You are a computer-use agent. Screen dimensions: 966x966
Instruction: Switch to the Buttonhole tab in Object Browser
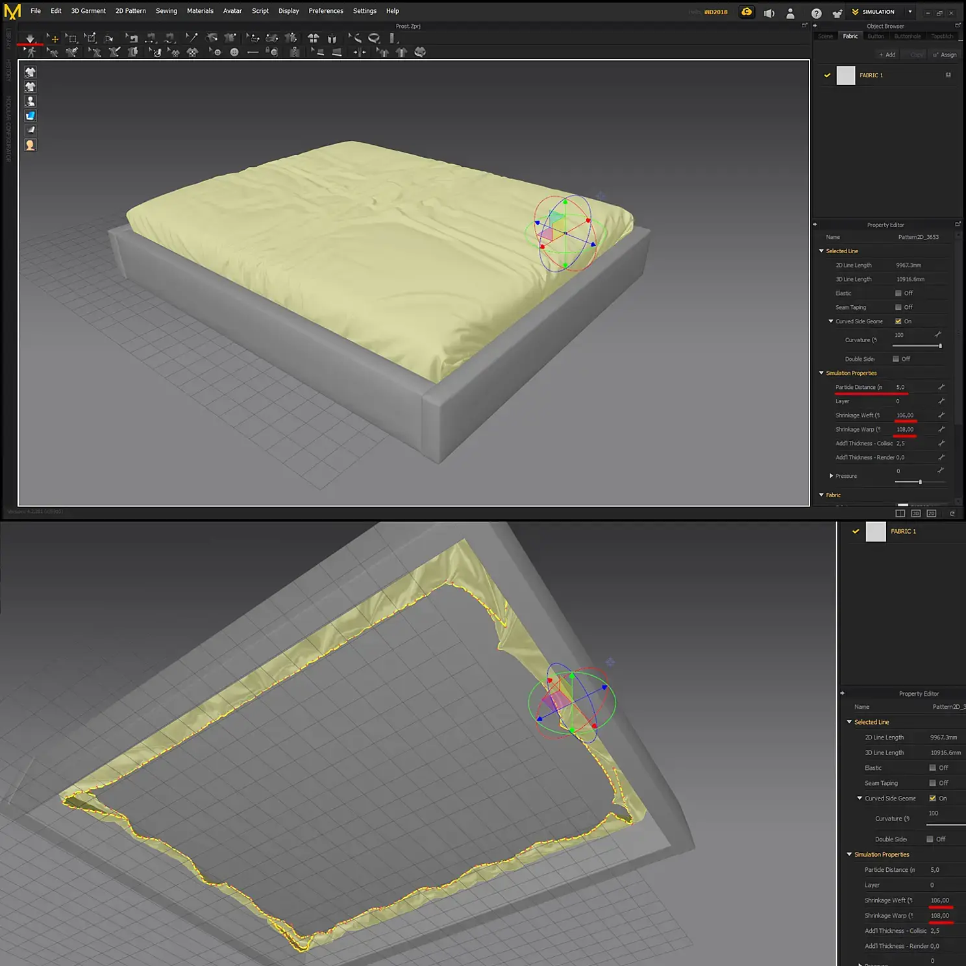(908, 36)
